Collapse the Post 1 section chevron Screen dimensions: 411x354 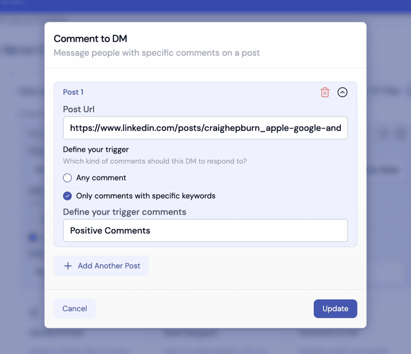[x=342, y=92]
